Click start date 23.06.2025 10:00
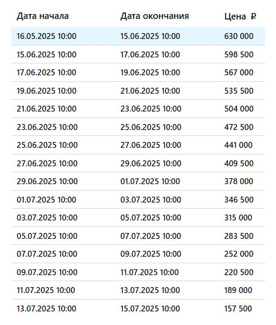Screen dimensions: 276x325 click(x=47, y=127)
